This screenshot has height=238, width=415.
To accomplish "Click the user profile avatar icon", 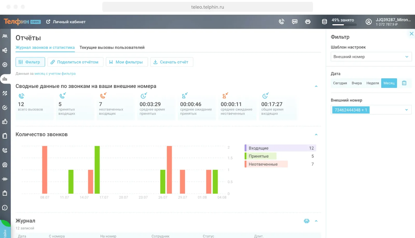I will [369, 22].
